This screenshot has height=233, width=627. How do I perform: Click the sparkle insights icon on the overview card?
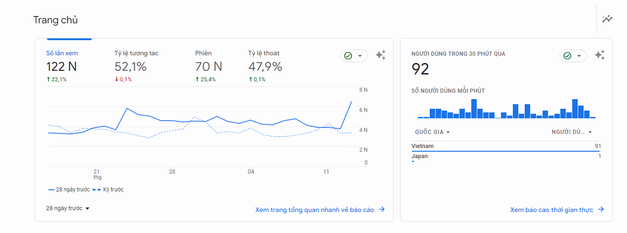click(380, 55)
